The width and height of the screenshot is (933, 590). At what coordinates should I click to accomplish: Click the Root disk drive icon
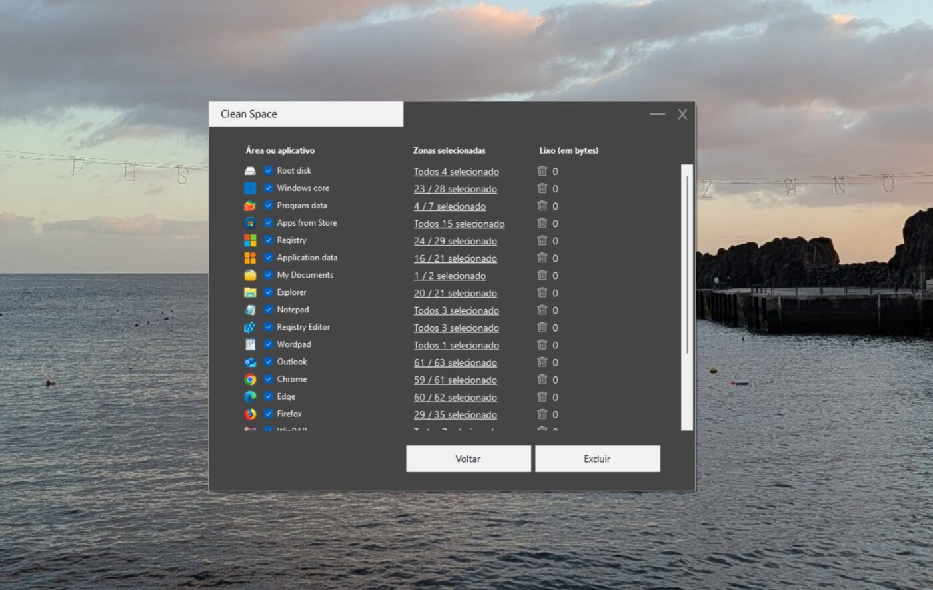[250, 171]
